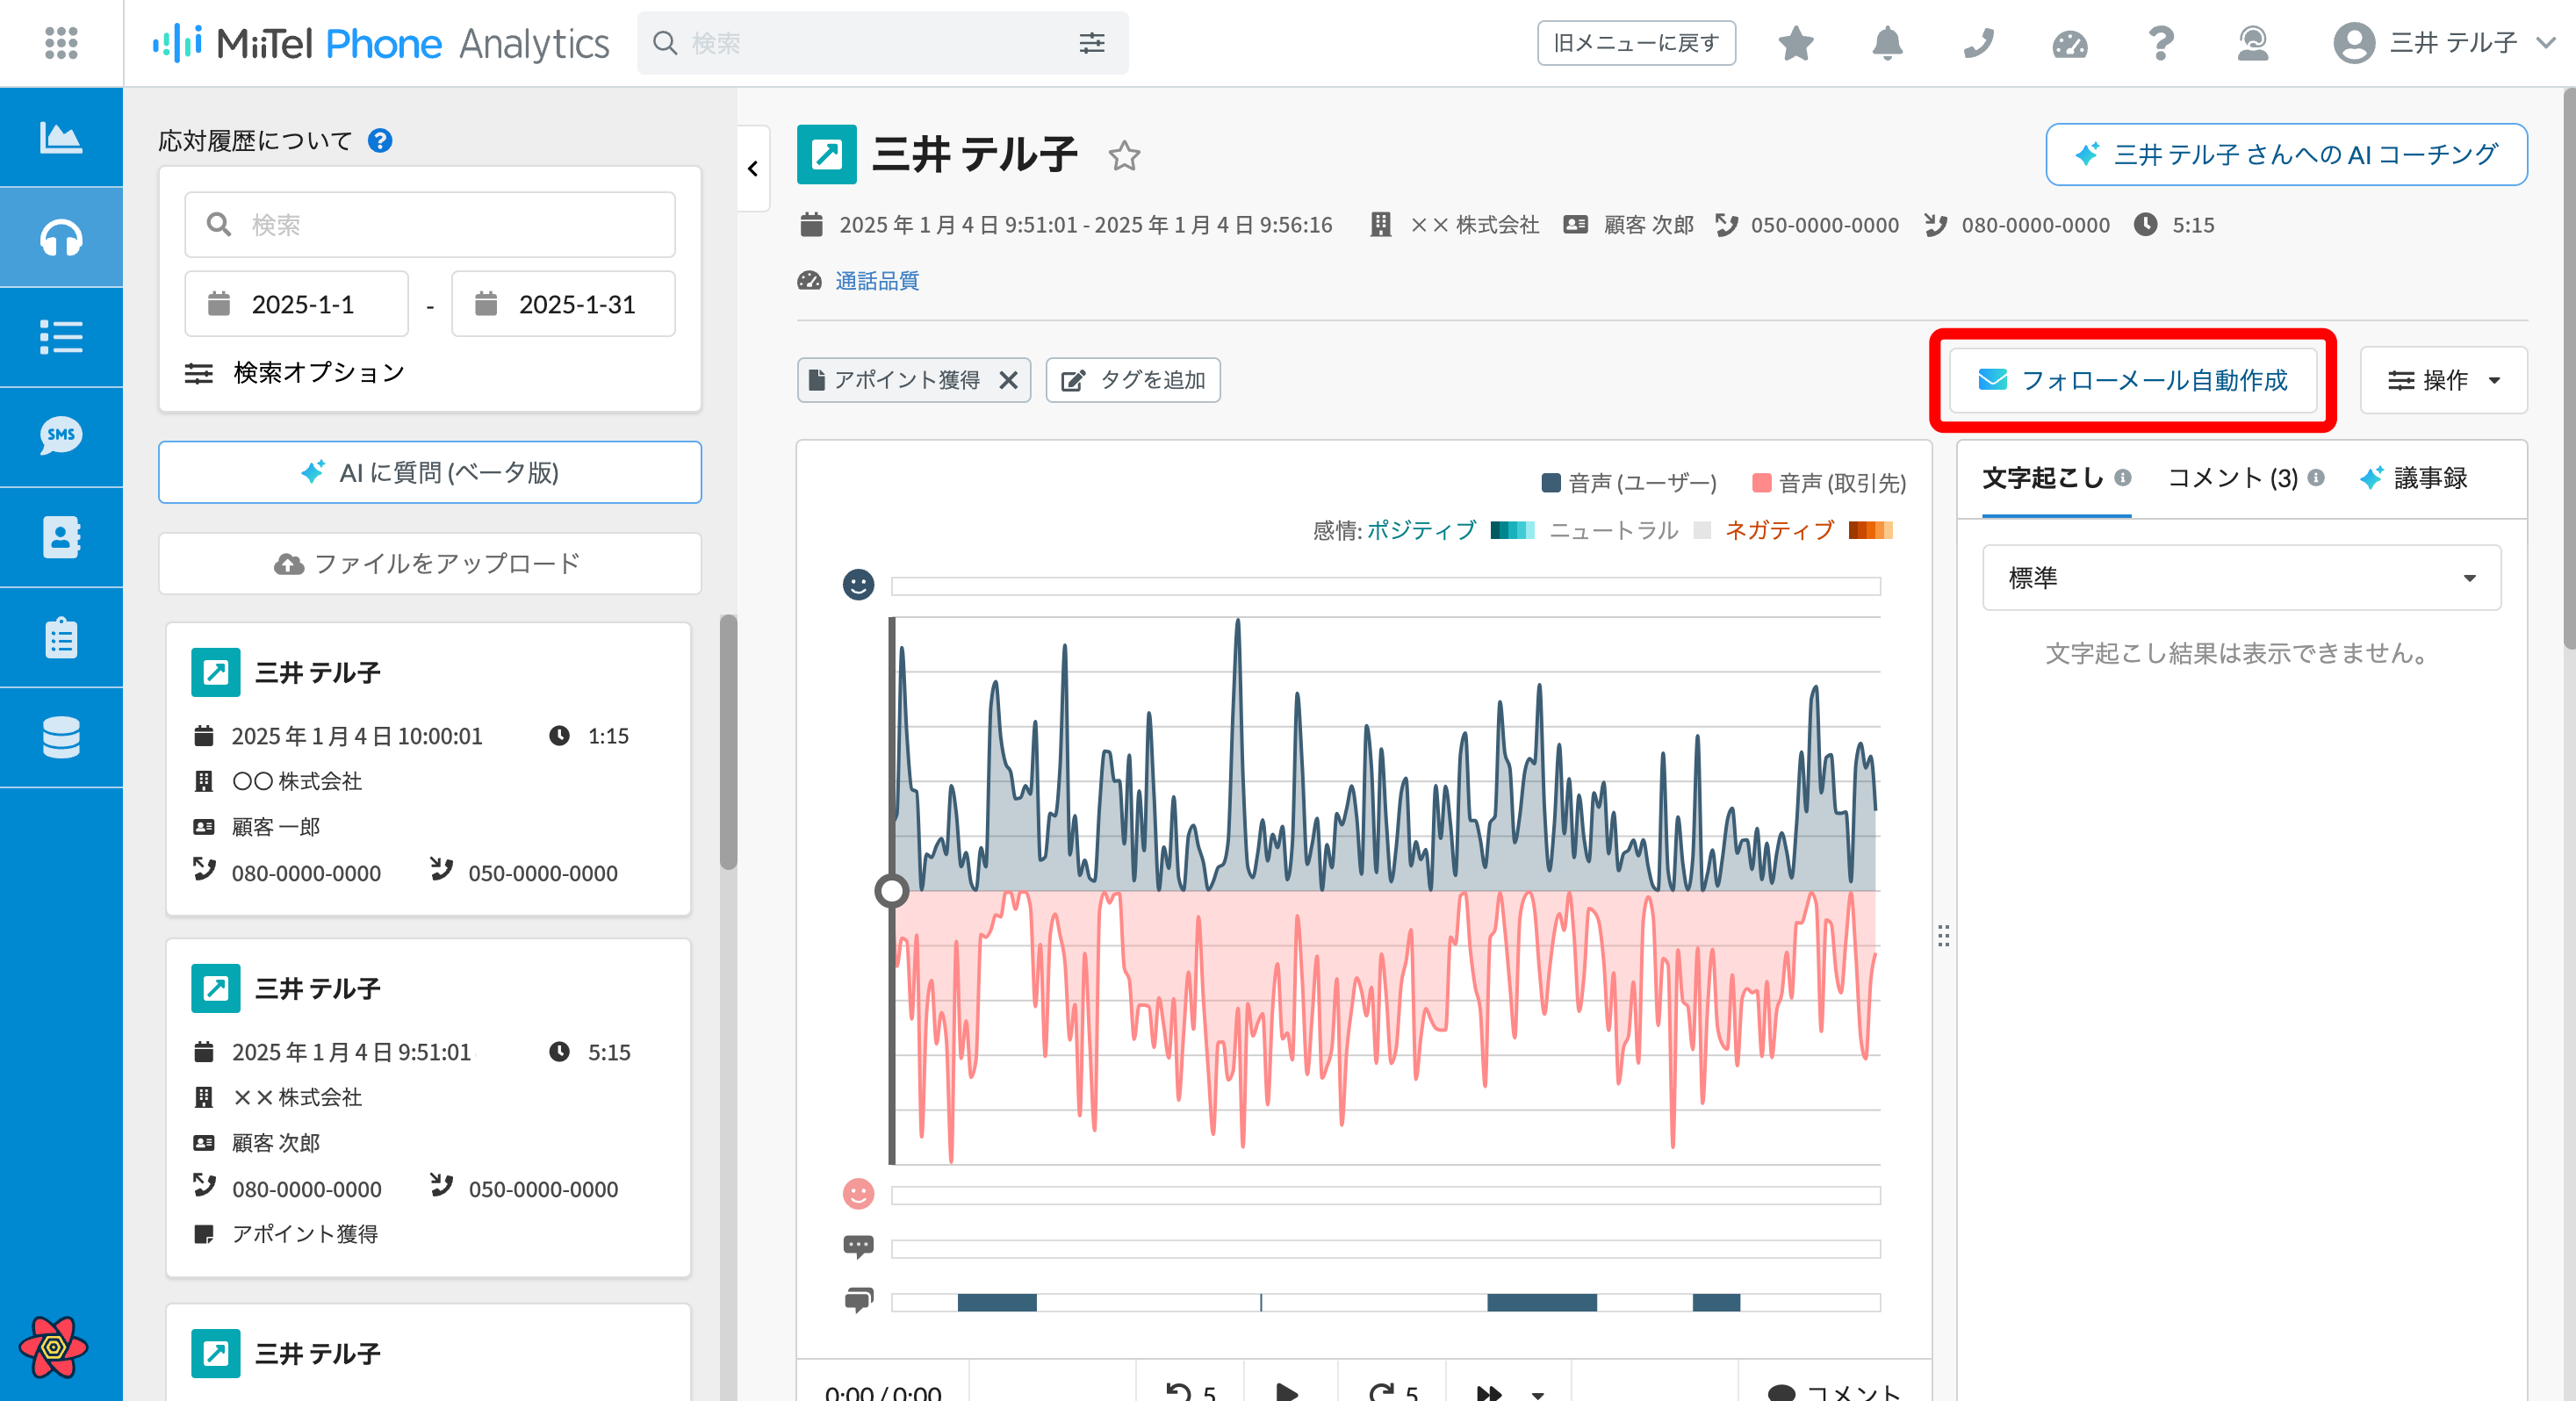This screenshot has width=2576, height=1401.
Task: Open call record dated 2025年1月4日 9:51:01
Action: (428, 1107)
